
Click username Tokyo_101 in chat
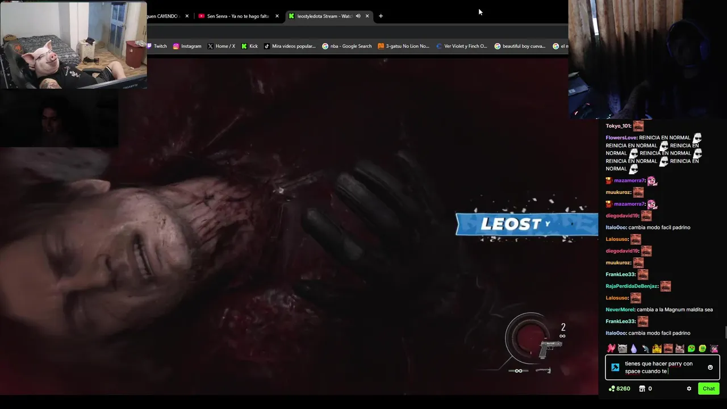[x=618, y=126]
